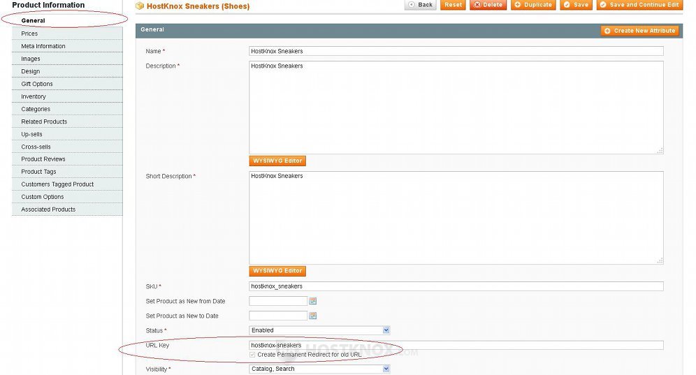Viewport: 696px width, 375px height.
Task: Toggle Create Permanent Redirect for old URL
Action: 252,355
